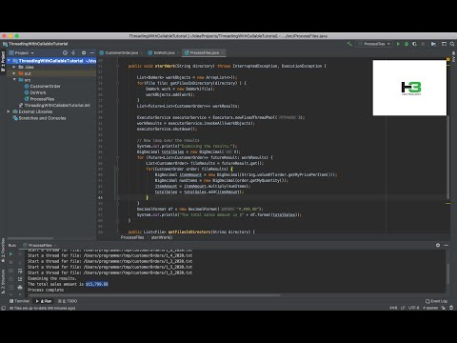The height and width of the screenshot is (343, 457).
Task: Start debugging with the green bug icon
Action: (x=407, y=44)
